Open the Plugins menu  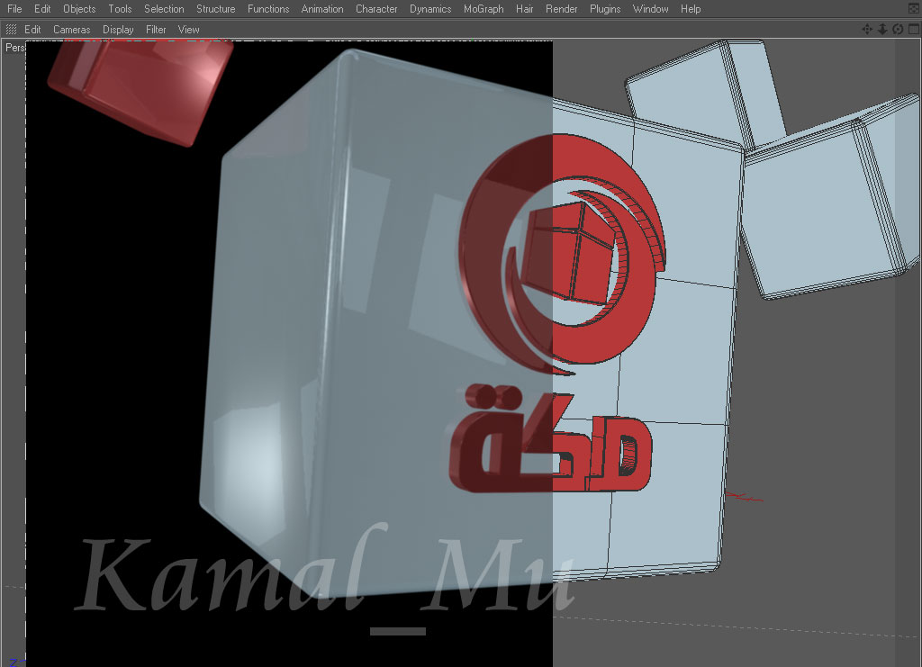point(605,9)
